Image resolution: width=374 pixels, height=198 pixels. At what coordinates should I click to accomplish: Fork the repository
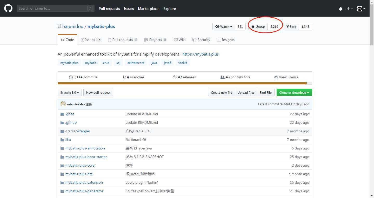[x=291, y=26]
